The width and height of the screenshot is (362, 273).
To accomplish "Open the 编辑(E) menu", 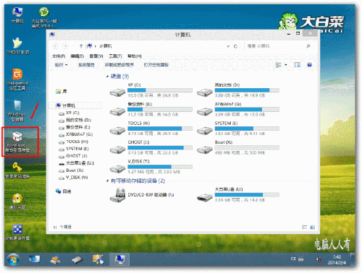I will tap(77, 56).
